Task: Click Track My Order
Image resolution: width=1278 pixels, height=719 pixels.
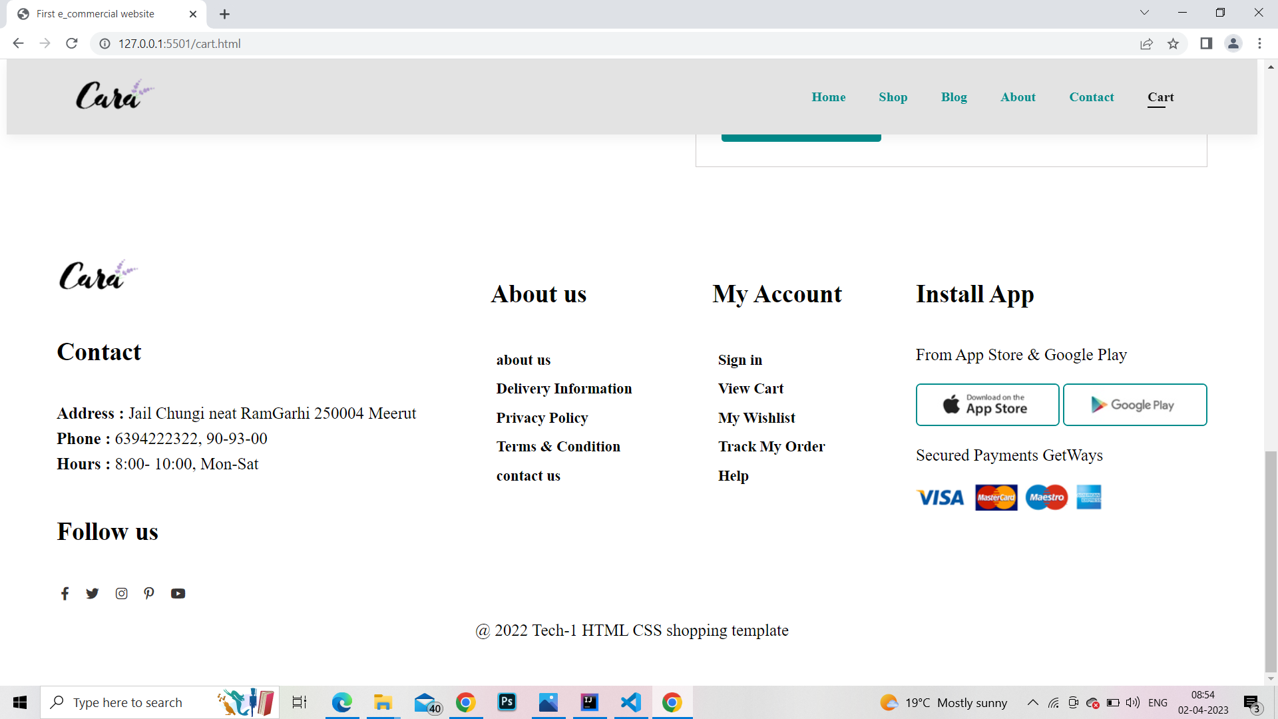Action: click(771, 447)
